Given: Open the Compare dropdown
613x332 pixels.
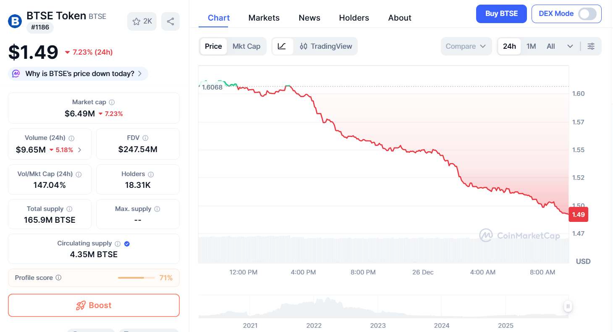Looking at the screenshot, I should pyautogui.click(x=466, y=46).
